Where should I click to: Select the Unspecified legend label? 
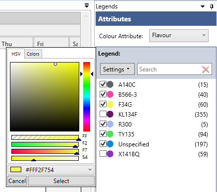[134, 144]
